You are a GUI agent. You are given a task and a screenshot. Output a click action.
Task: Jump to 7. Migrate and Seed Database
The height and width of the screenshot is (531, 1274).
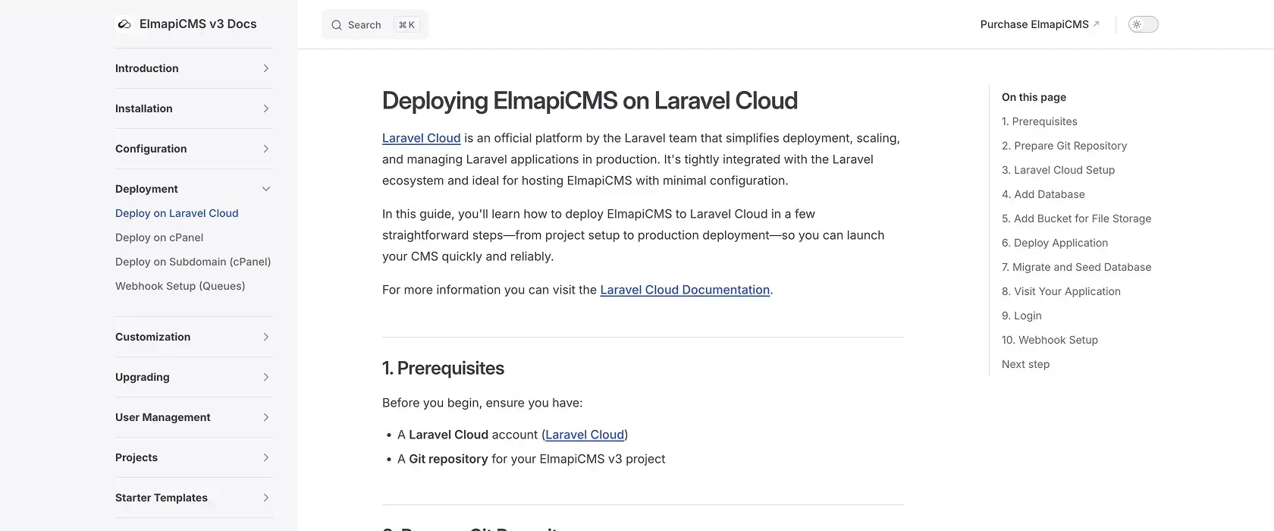1076,267
